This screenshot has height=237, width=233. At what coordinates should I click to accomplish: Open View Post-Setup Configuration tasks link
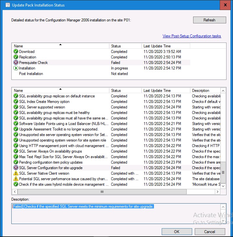coord(192,36)
